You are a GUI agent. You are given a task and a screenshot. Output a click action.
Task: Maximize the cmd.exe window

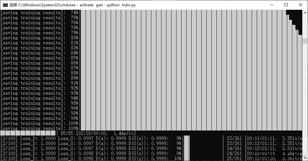tap(286, 5)
